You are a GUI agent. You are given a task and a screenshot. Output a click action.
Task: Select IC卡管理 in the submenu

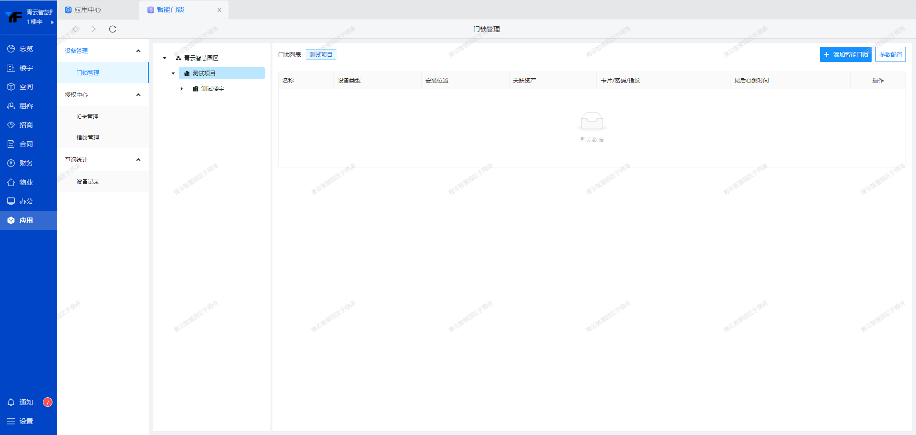(x=88, y=117)
